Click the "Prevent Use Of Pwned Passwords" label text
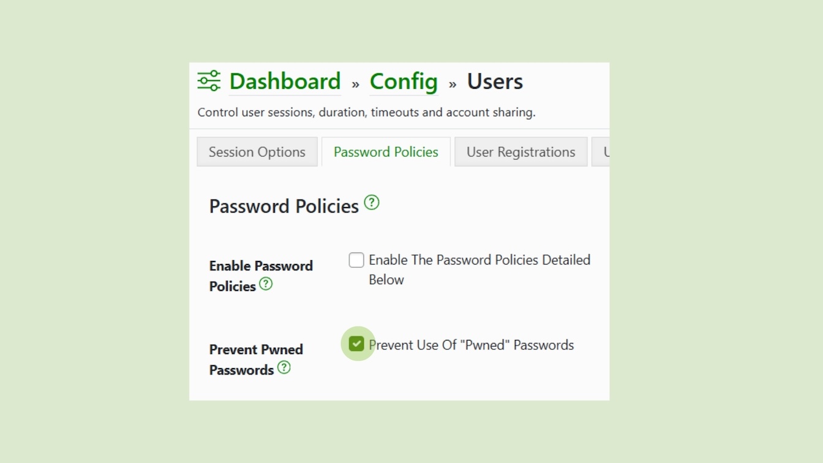 (470, 344)
